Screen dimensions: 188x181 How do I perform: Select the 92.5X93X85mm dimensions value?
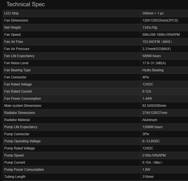[x=154, y=106]
